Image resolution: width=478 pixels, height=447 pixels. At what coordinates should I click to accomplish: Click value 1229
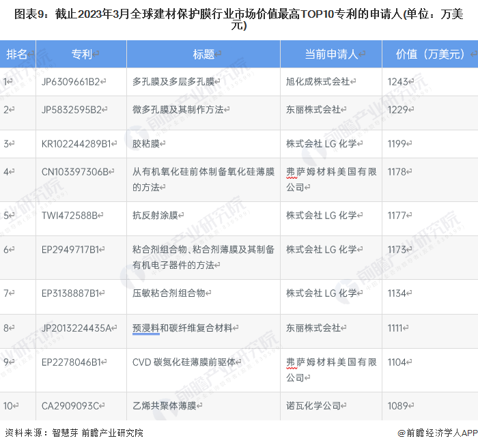pyautogui.click(x=397, y=109)
